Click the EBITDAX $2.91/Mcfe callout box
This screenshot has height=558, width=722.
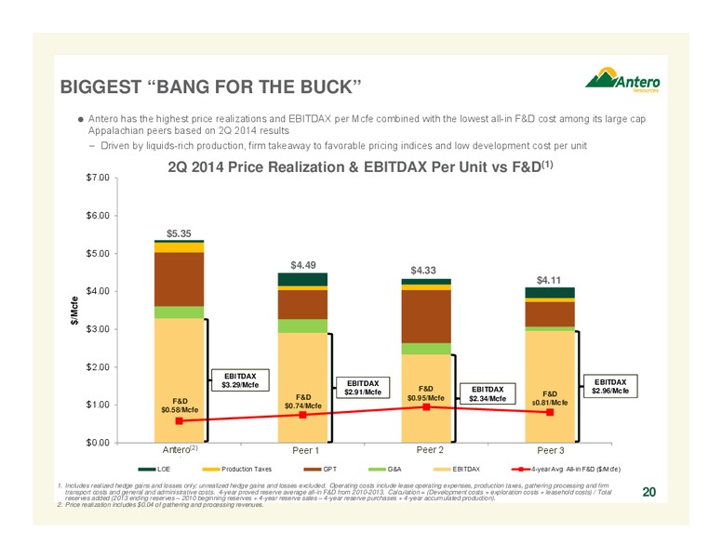pos(363,388)
